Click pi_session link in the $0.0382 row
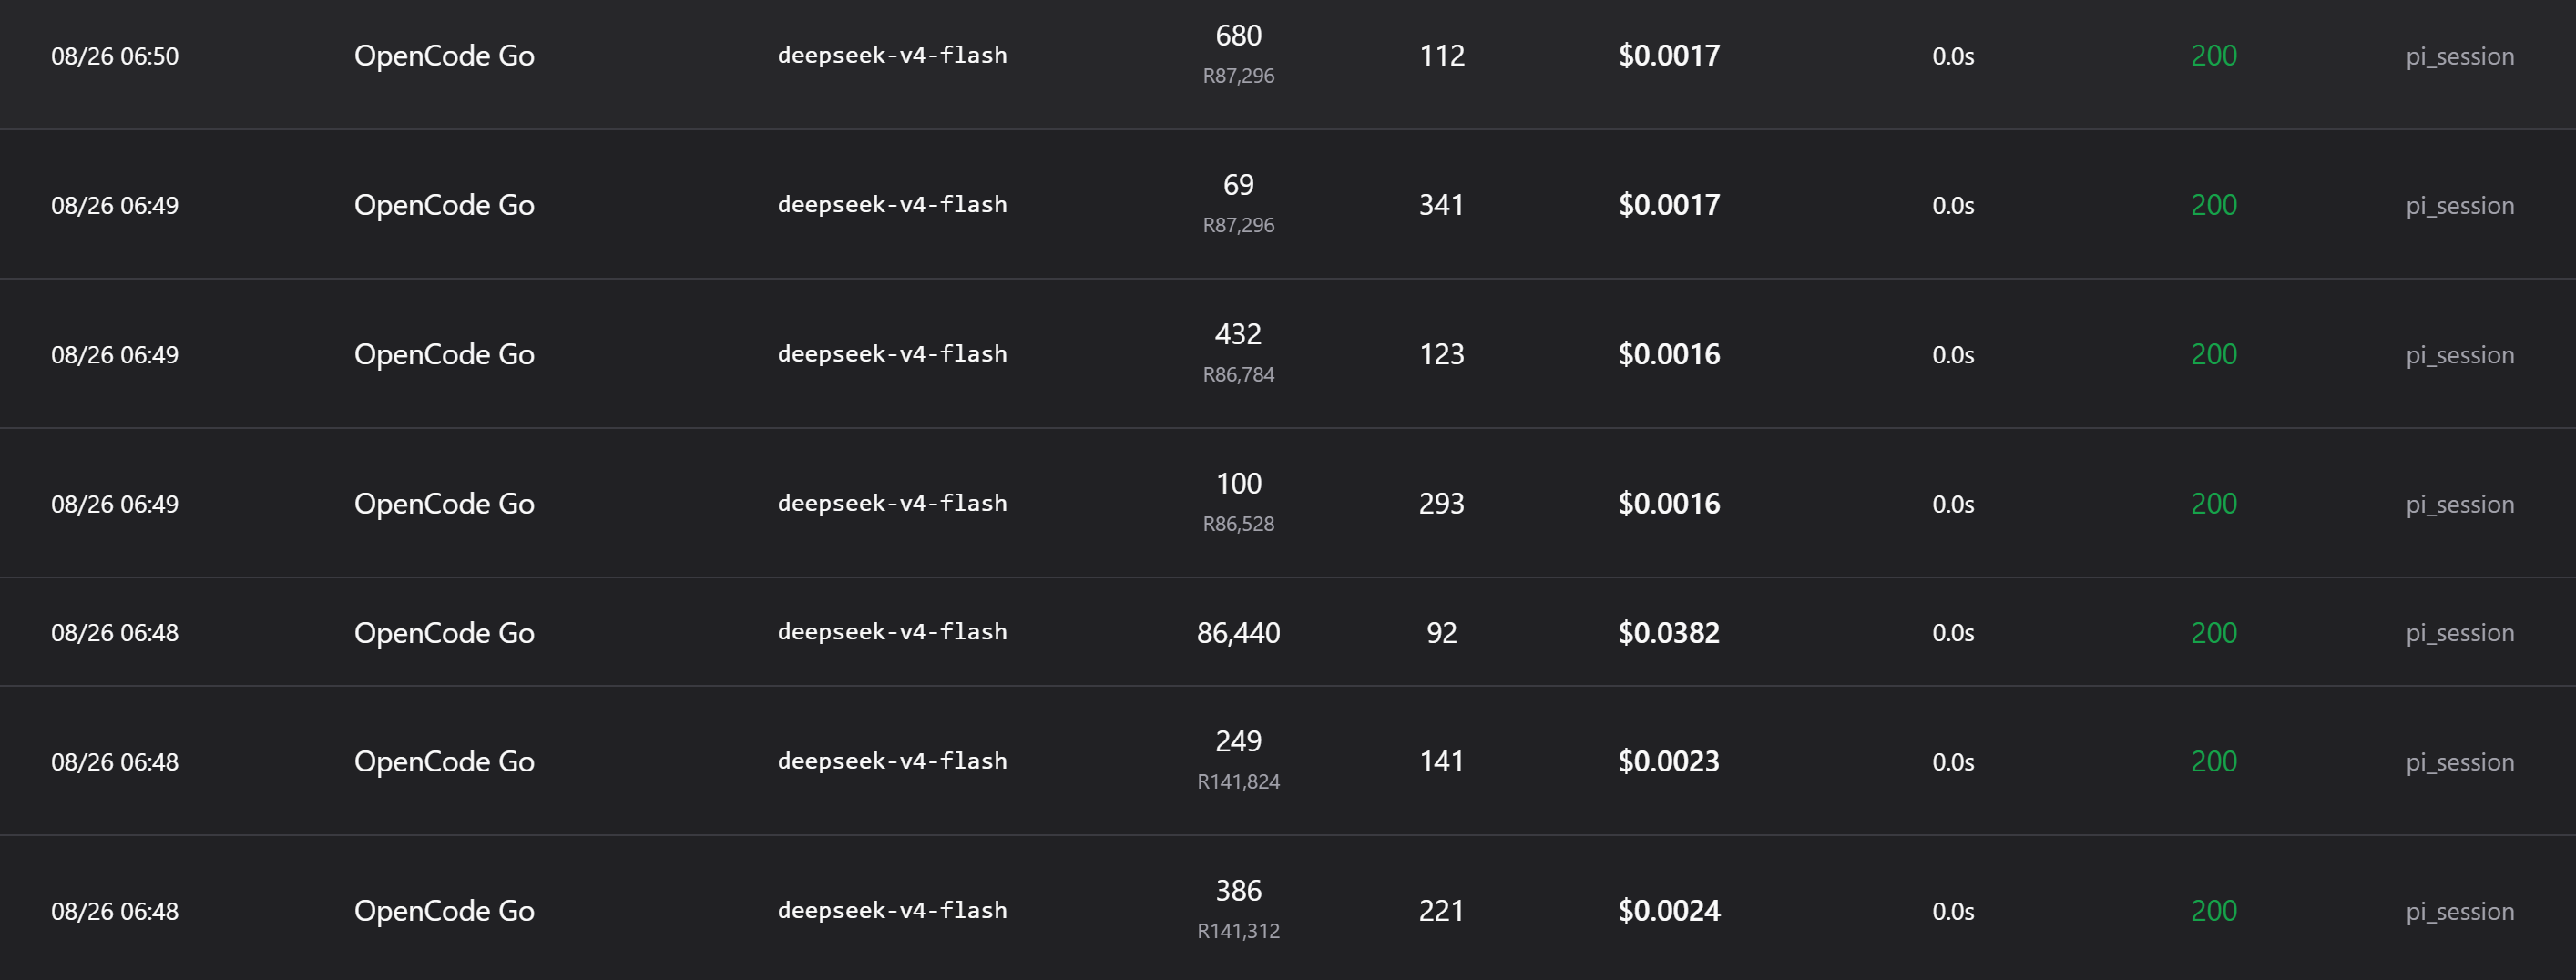Viewport: 2576px width, 980px height. pyautogui.click(x=2460, y=633)
